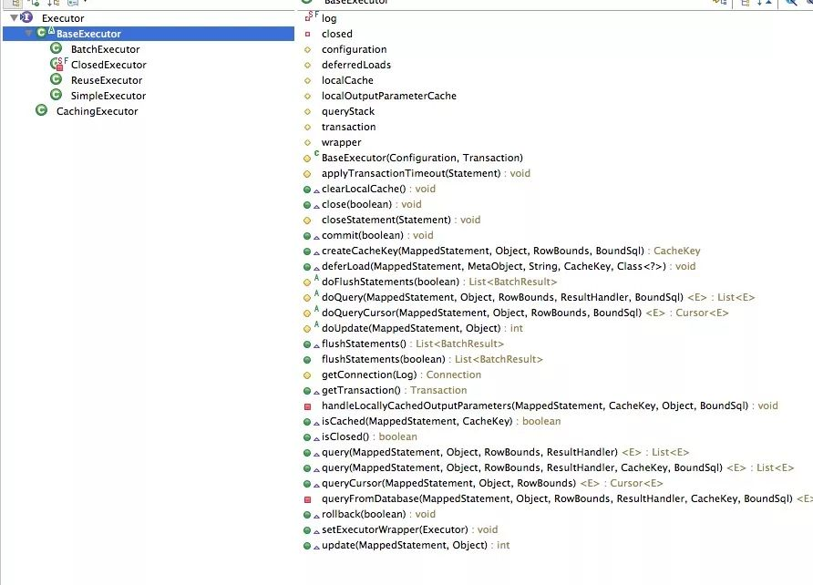Select the 'log' field member

point(329,18)
